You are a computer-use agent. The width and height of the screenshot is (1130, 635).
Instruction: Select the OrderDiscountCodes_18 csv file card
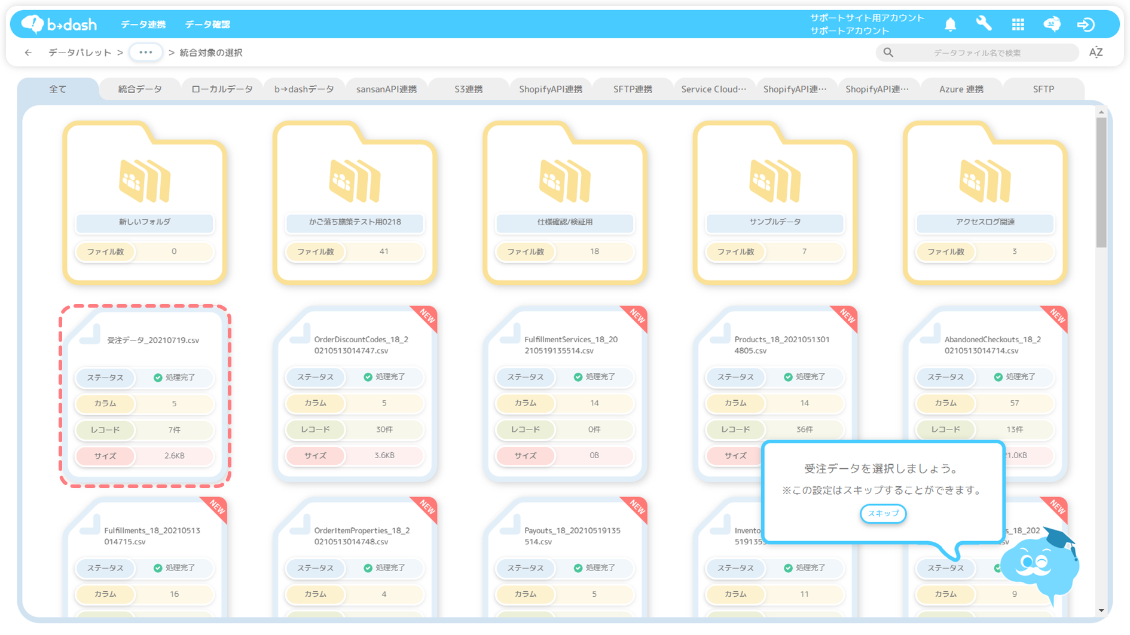click(355, 394)
